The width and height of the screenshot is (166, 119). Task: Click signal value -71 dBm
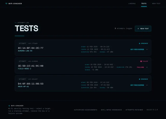95,70
